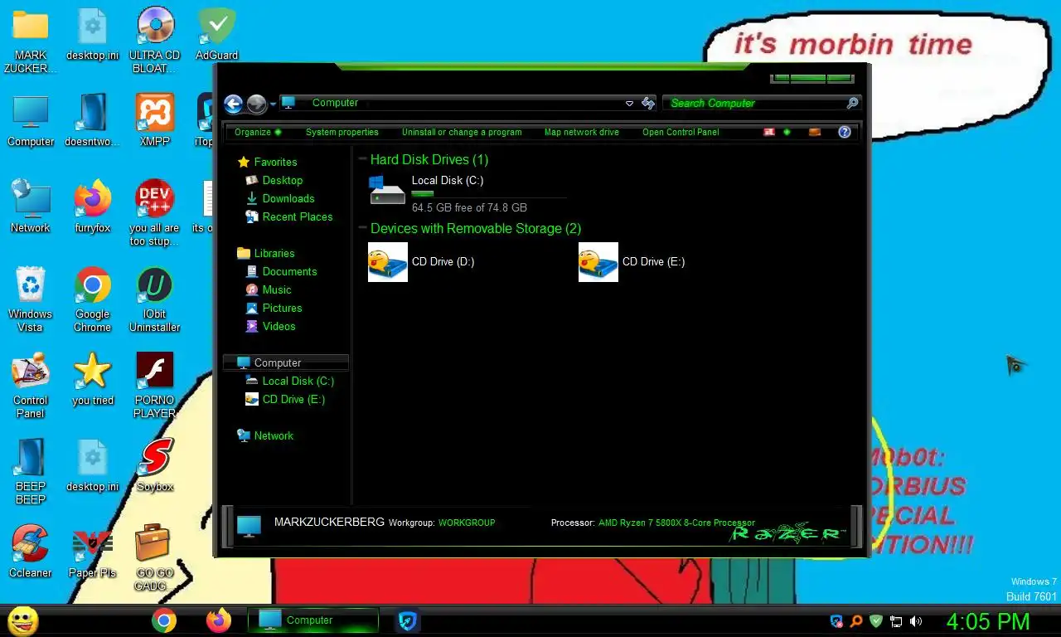Expand the address bar history dropdown

[629, 104]
